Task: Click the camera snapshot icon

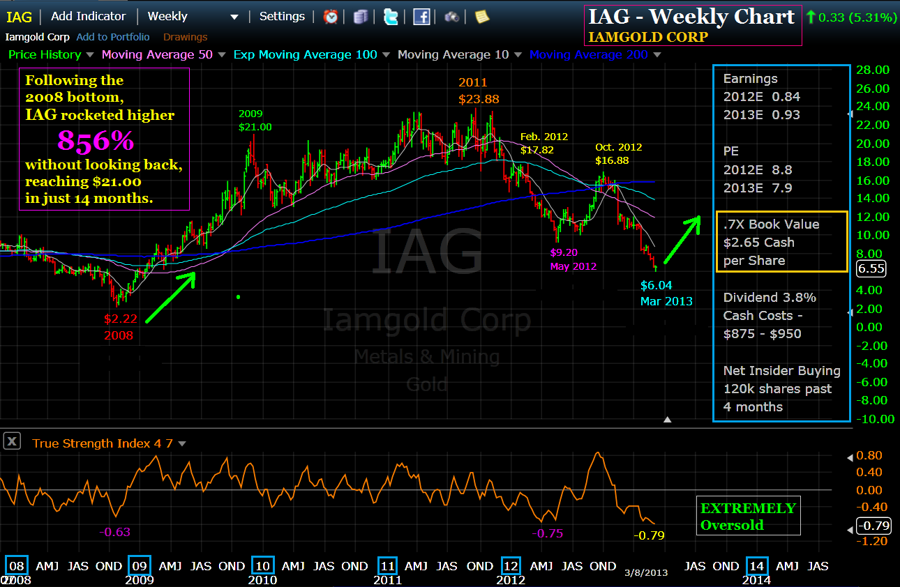Action: tap(452, 17)
